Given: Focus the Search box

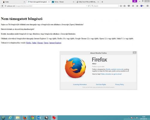Looking at the screenshot, I should (105, 6).
